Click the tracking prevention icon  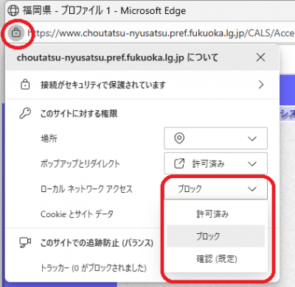coord(25,243)
